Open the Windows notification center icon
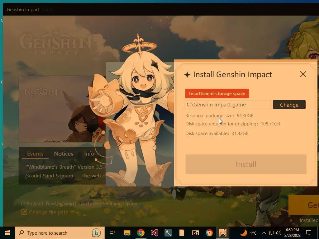This screenshot has width=319, height=239. [x=309, y=233]
